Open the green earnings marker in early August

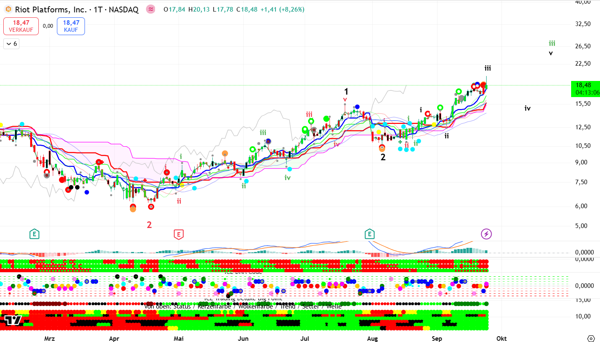click(369, 235)
